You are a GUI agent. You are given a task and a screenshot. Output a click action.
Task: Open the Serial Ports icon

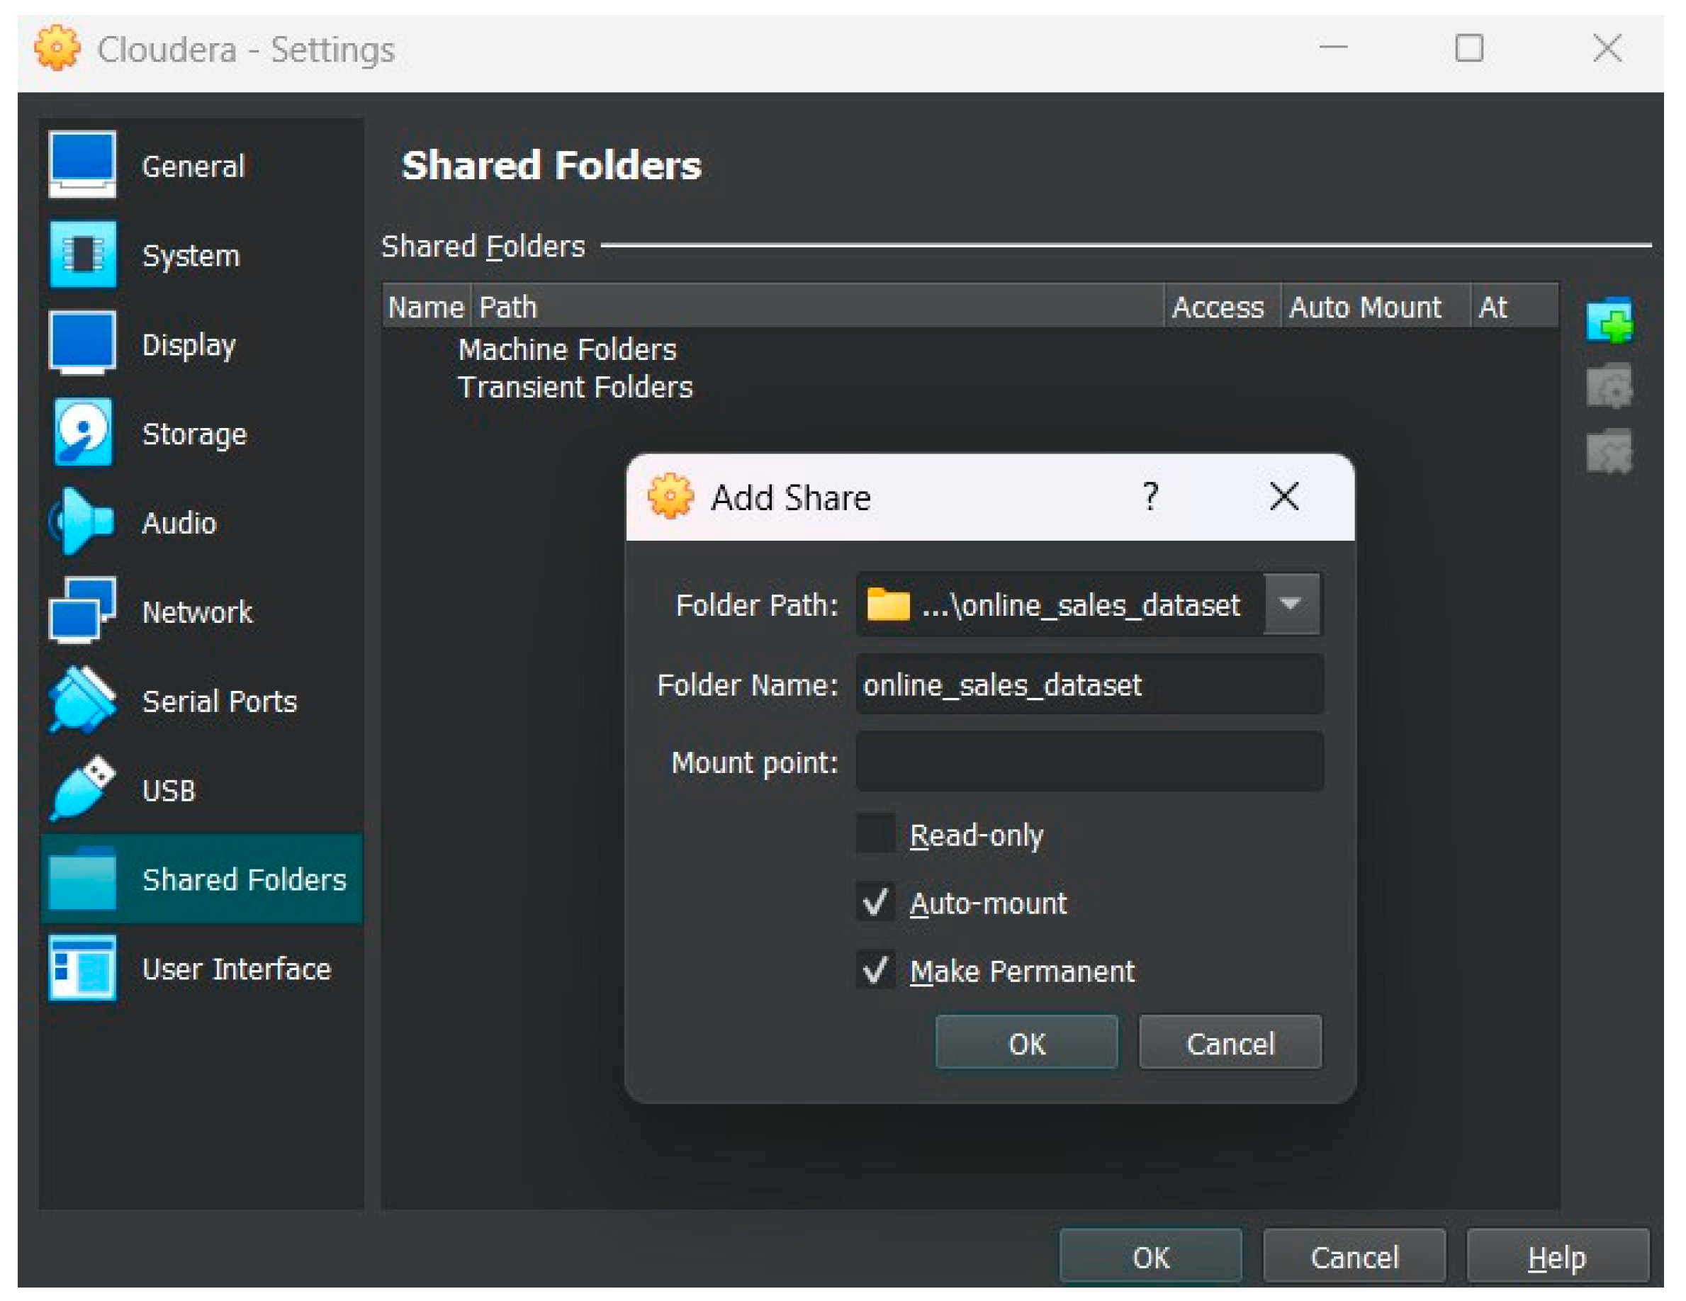(82, 701)
